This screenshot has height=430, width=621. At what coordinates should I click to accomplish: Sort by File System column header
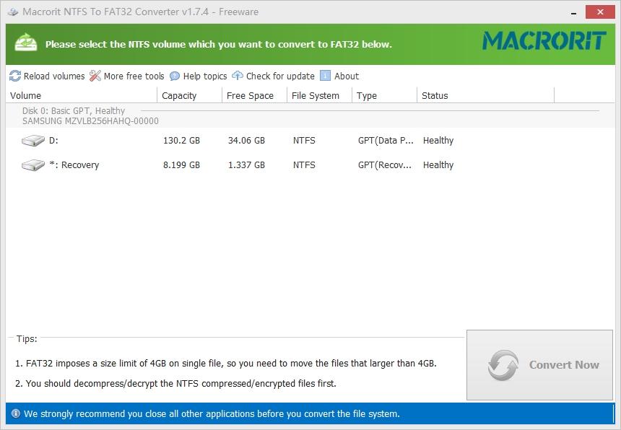pyautogui.click(x=320, y=96)
